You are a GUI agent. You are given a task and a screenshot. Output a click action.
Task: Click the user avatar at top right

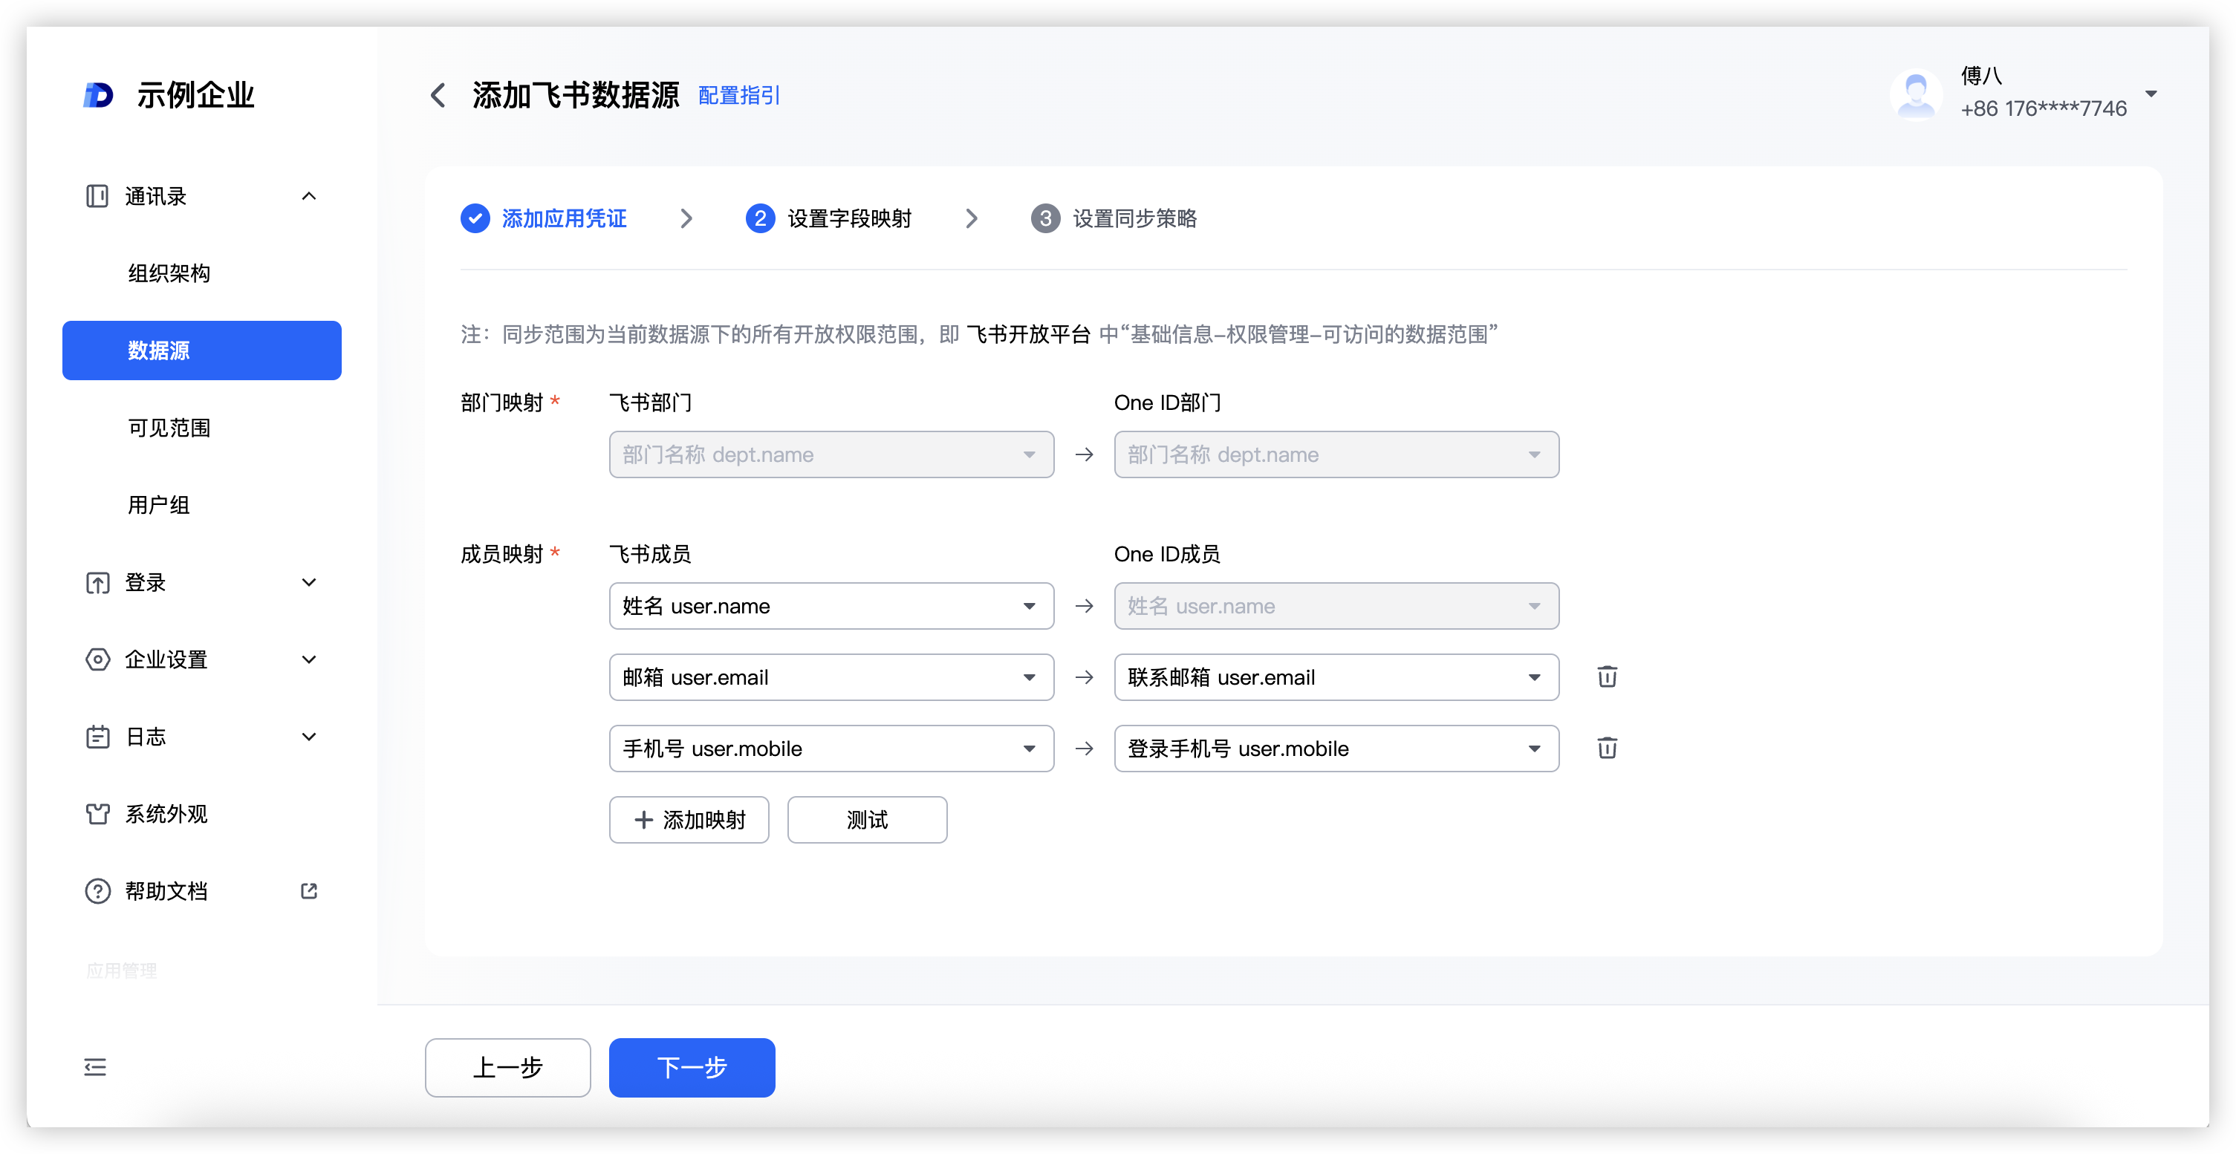[x=1916, y=94]
